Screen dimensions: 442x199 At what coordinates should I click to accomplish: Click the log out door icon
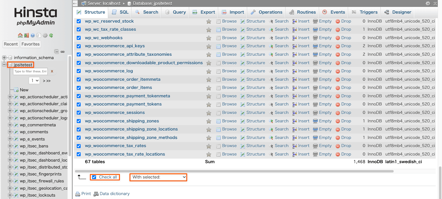click(x=26, y=36)
